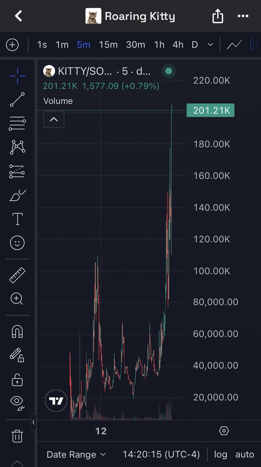This screenshot has height=467, width=261.
Task: Tap the 201.21K current price label
Action: (210, 111)
